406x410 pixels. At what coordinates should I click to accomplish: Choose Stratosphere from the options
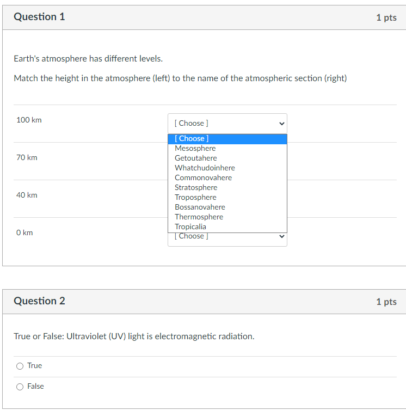(227, 187)
